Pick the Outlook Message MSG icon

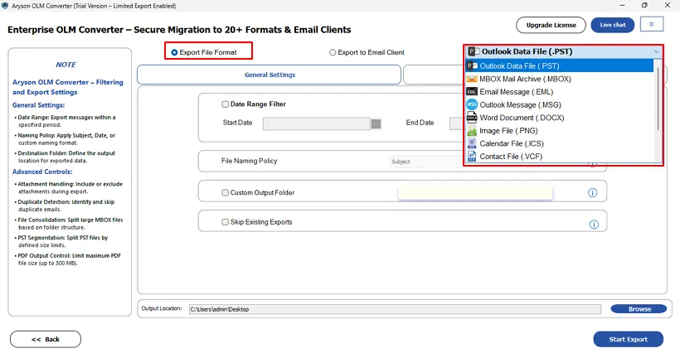point(472,104)
